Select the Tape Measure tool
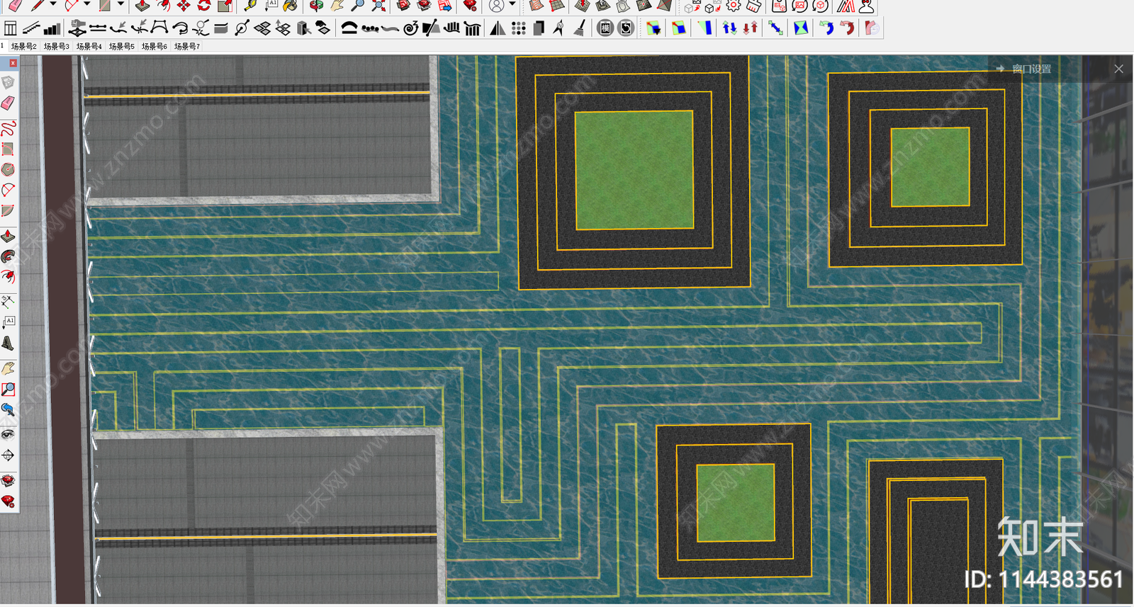The width and height of the screenshot is (1134, 607). (249, 6)
